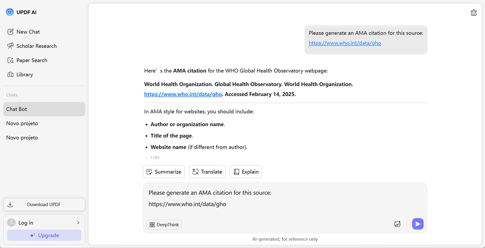Click the Explain button
The width and height of the screenshot is (485, 248).
[x=246, y=172]
